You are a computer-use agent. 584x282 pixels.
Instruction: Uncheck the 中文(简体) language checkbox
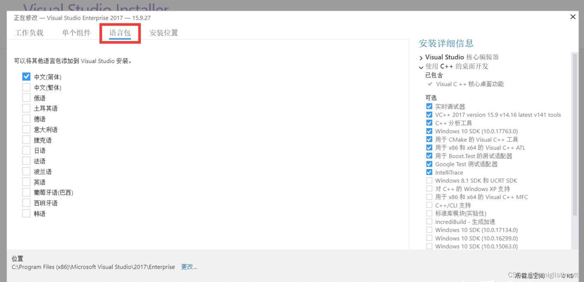tap(26, 77)
